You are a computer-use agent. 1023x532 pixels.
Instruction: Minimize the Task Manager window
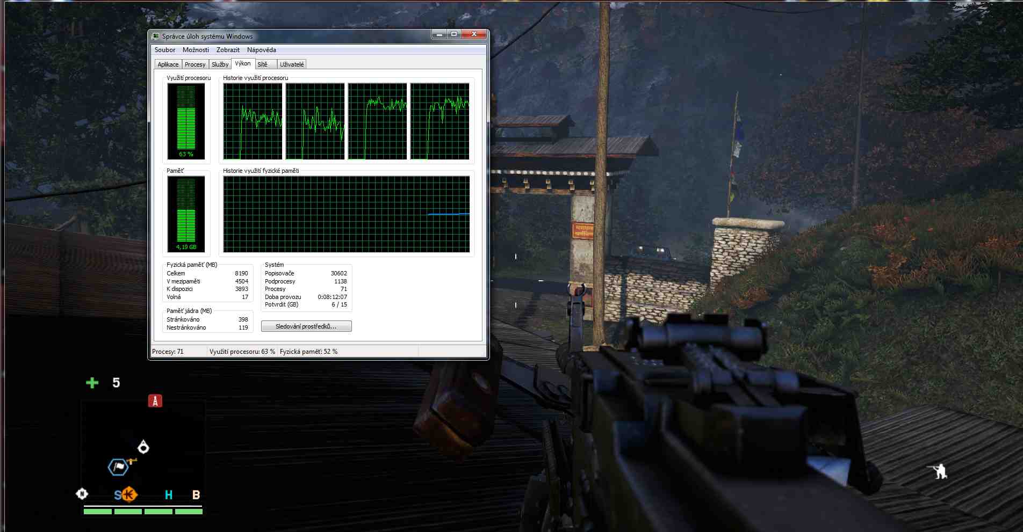point(440,34)
